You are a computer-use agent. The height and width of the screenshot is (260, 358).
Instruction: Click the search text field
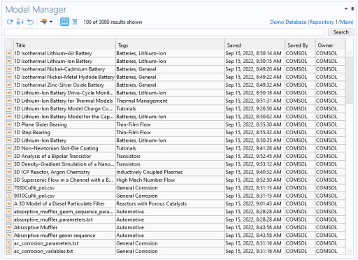click(x=164, y=32)
